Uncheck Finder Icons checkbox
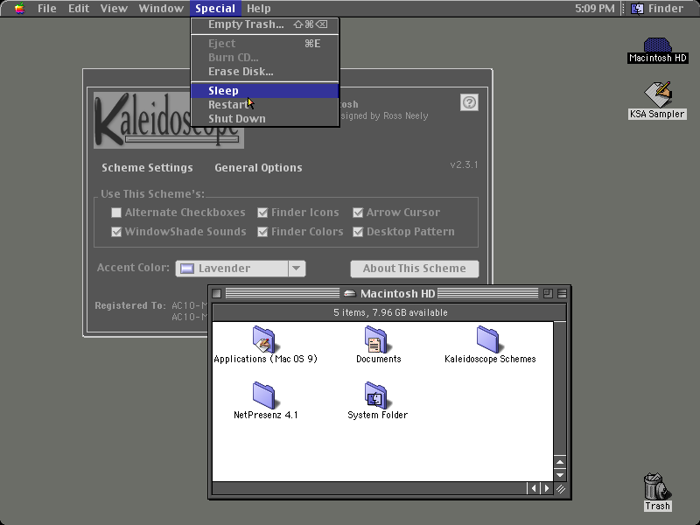Screen dimensions: 700x525 (262, 213)
